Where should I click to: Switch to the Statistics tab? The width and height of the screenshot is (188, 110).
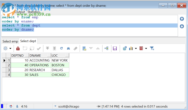coord(34,12)
